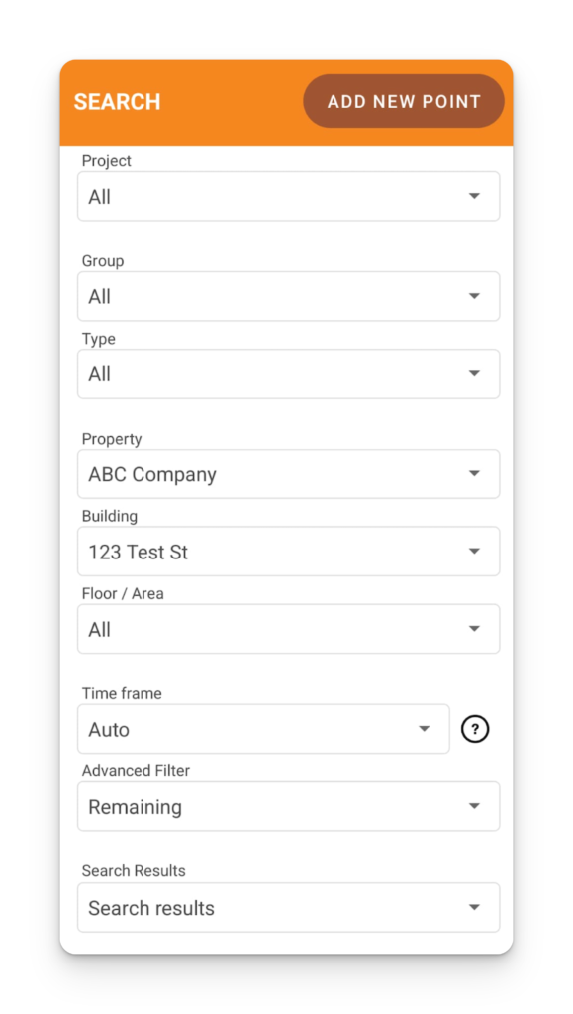This screenshot has width=573, height=1014.
Task: Open the Group dropdown field
Action: [x=288, y=296]
